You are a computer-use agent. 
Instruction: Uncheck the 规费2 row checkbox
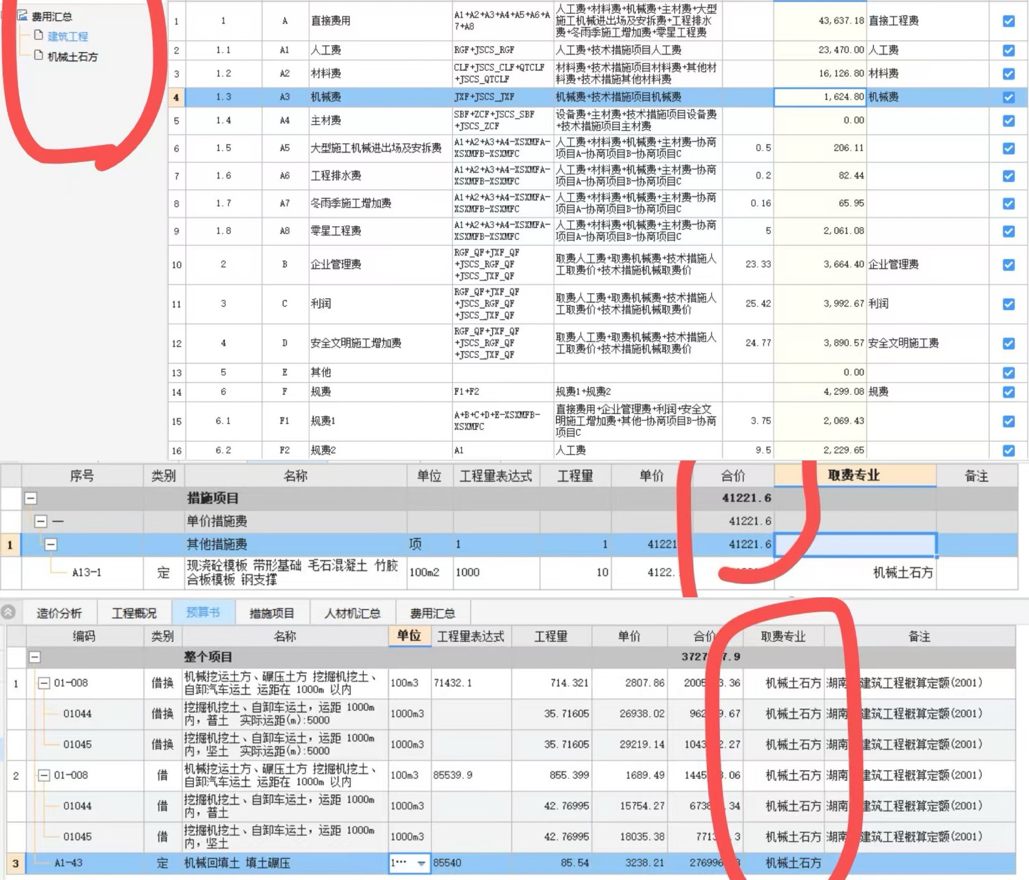pyautogui.click(x=1008, y=450)
